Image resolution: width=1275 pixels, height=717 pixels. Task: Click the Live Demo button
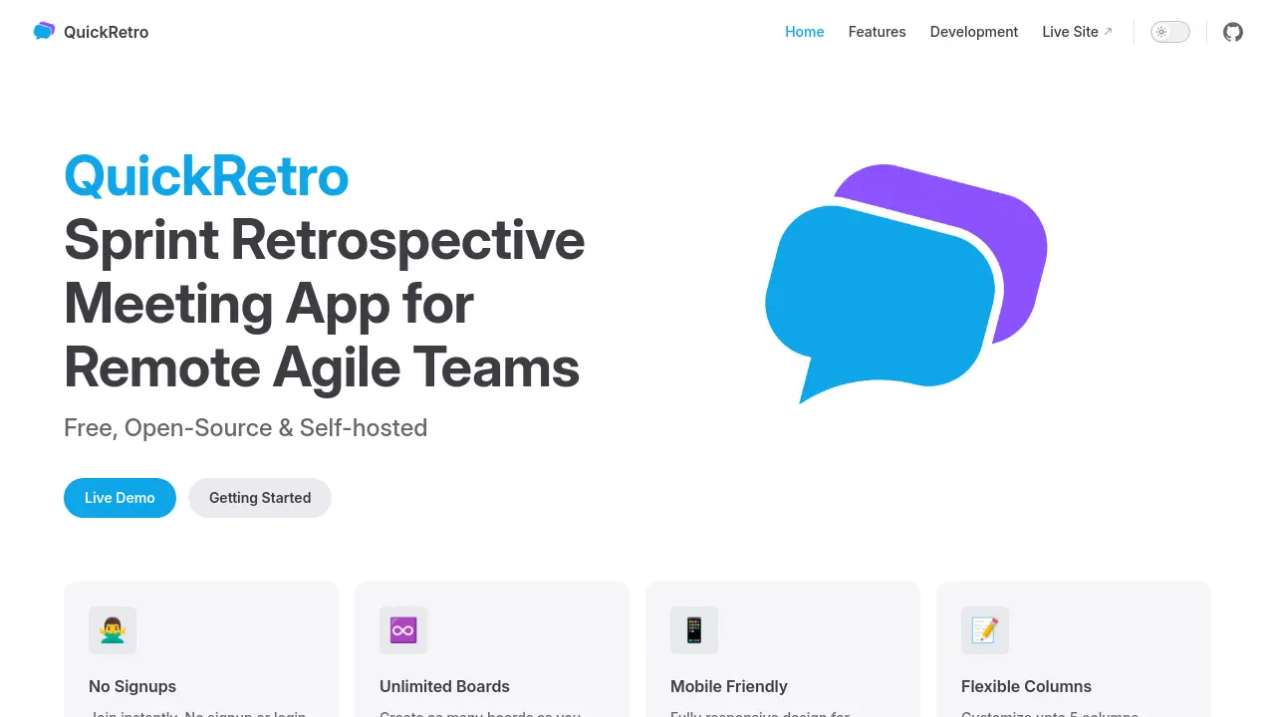[120, 498]
